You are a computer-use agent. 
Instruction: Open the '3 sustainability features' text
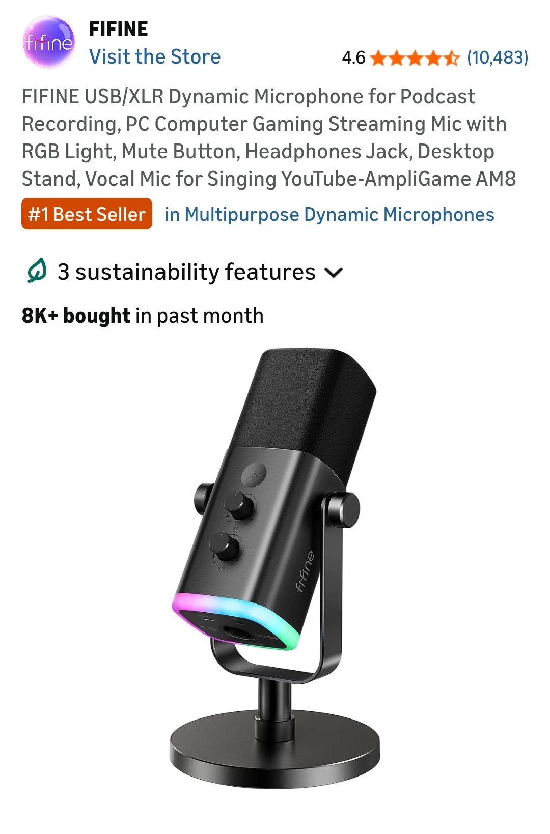[186, 272]
